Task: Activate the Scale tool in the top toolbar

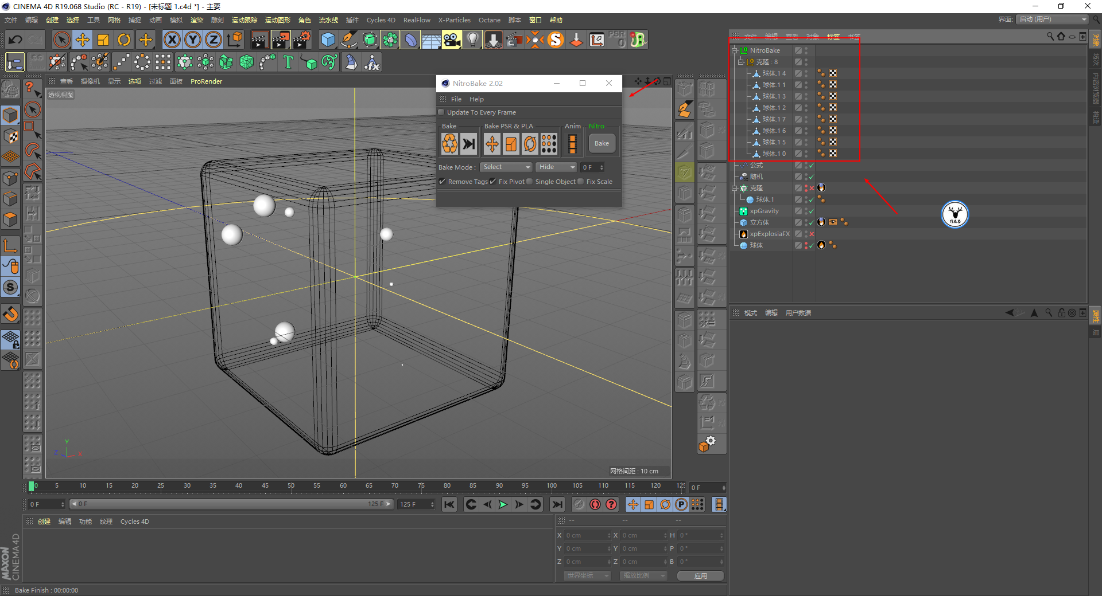Action: pyautogui.click(x=103, y=40)
